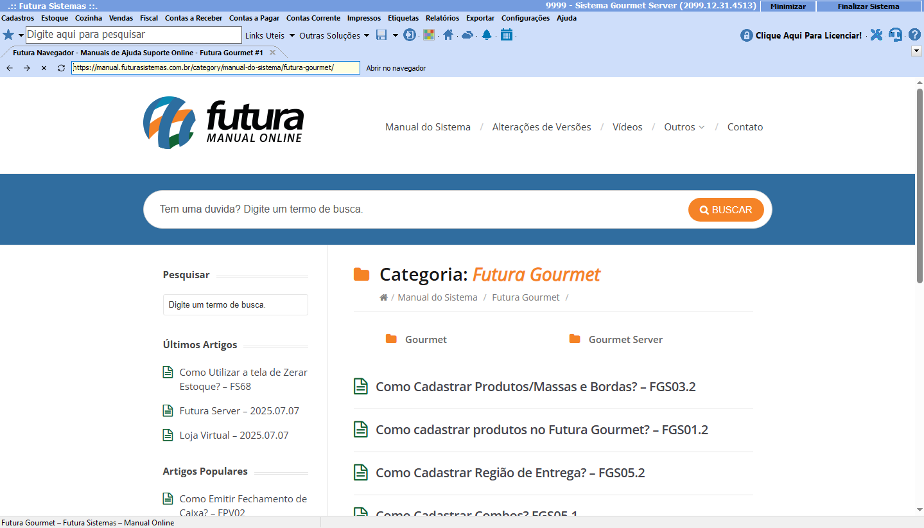Open Futura Server – 2025.07.07 article
Viewport: 924px width, 528px height.
[240, 411]
